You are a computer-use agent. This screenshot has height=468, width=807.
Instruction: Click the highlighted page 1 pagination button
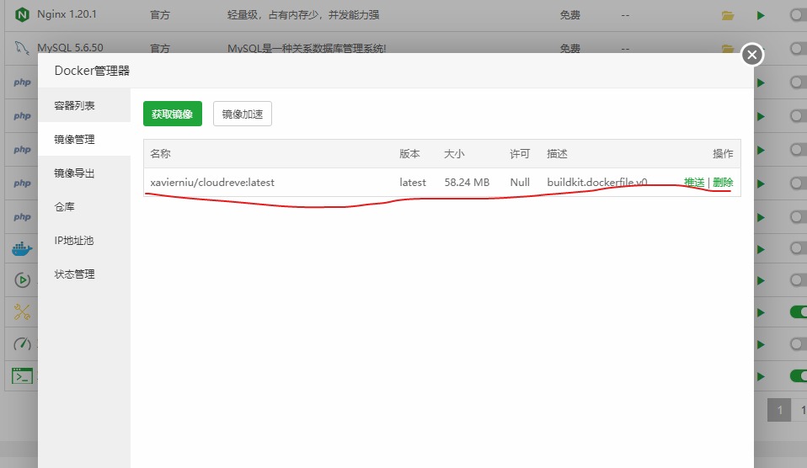(779, 410)
